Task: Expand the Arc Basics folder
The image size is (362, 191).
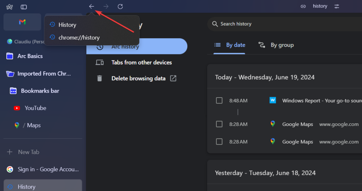Action: click(10, 56)
